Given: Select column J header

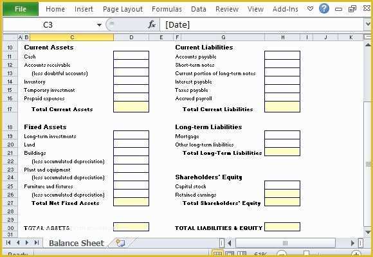Looking at the screenshot, I should 325,37.
